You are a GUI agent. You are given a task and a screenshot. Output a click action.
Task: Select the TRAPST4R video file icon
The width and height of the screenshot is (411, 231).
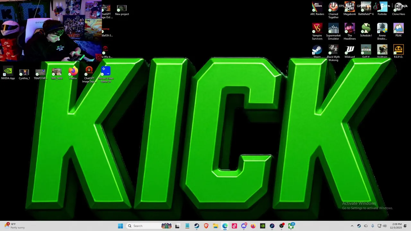click(x=40, y=74)
